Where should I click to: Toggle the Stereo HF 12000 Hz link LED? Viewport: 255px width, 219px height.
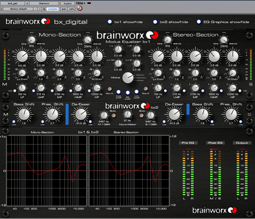(x=240, y=91)
